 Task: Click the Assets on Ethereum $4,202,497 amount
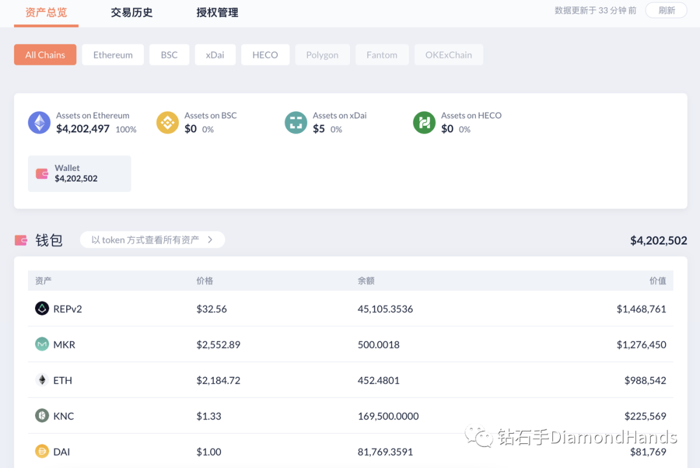tap(82, 129)
